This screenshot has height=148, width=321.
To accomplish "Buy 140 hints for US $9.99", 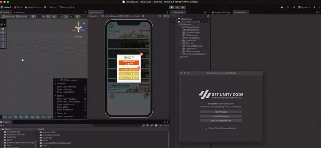I will point(129,70).
